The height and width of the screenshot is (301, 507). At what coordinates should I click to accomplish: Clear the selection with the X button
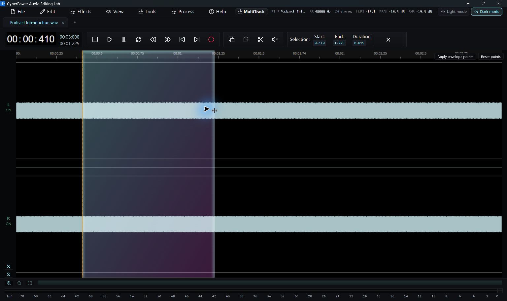(x=388, y=40)
